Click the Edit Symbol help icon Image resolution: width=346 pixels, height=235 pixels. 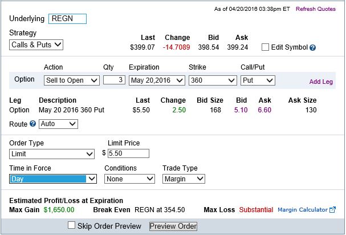(x=312, y=47)
